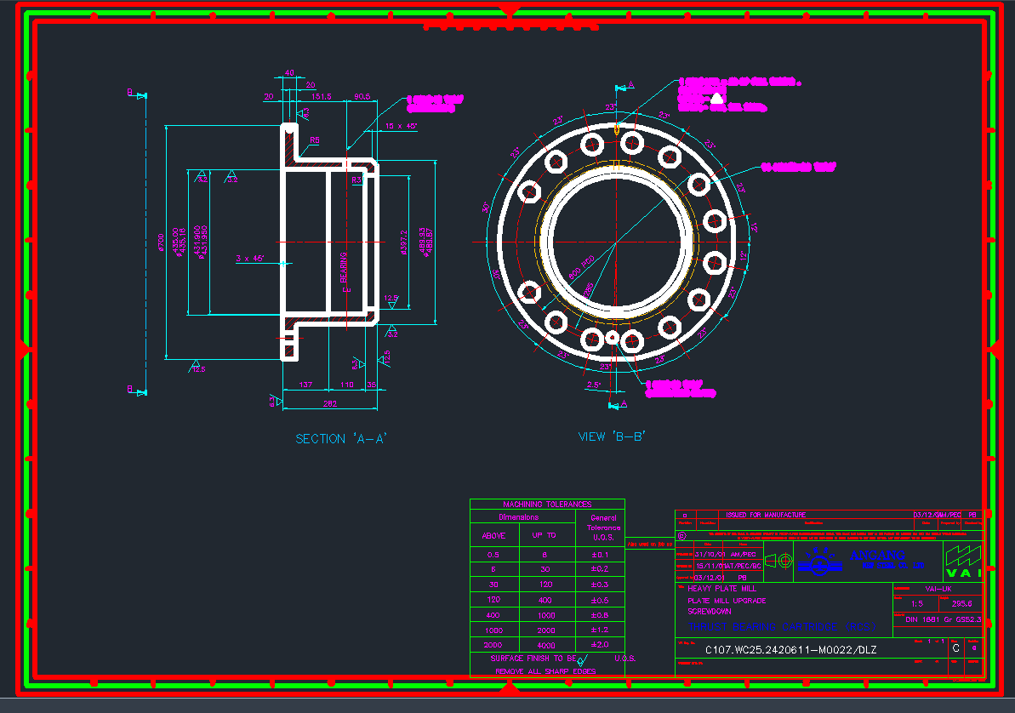The height and width of the screenshot is (713, 1015).
Task: Click the '0.5' cell in tolerance table
Action: (x=493, y=555)
